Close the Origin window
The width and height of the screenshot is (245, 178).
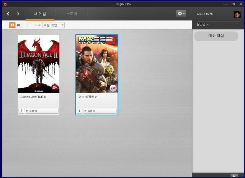(241, 4)
